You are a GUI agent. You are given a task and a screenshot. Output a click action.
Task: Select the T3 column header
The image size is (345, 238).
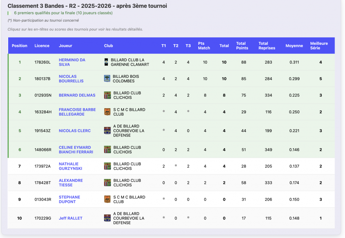point(188,46)
